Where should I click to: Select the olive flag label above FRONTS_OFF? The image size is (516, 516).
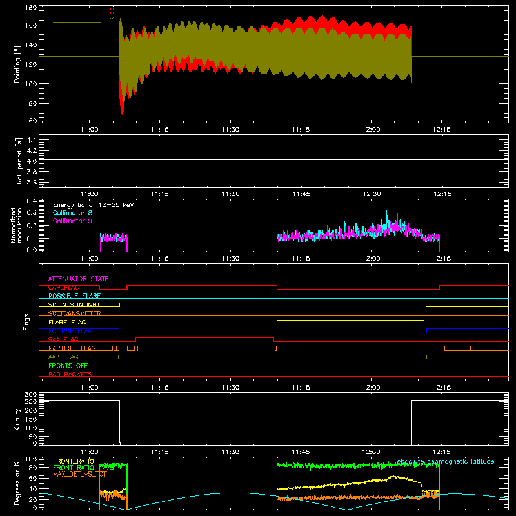click(x=63, y=357)
